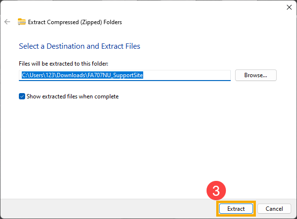Start extraction with the Extract button

236,208
